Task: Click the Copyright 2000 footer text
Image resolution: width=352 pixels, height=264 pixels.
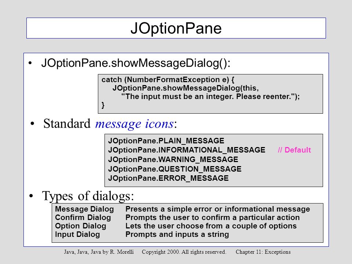Action: [x=184, y=252]
